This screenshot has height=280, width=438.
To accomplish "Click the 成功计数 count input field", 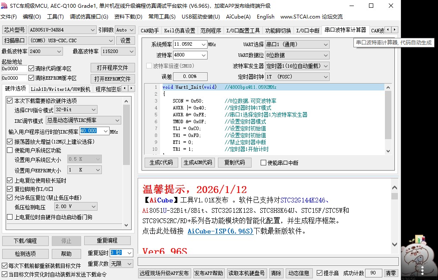I will coord(373,273).
